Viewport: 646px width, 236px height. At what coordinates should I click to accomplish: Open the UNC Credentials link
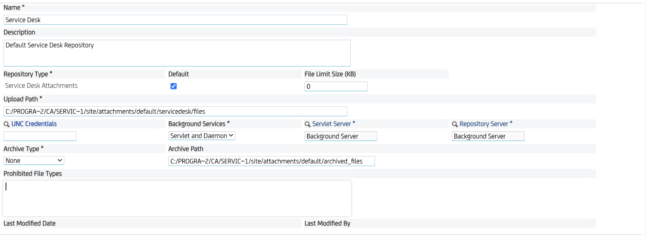(x=34, y=124)
